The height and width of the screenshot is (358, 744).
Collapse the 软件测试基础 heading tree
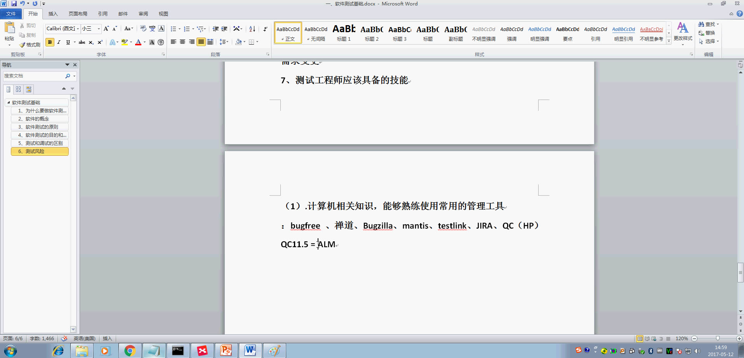(9, 102)
